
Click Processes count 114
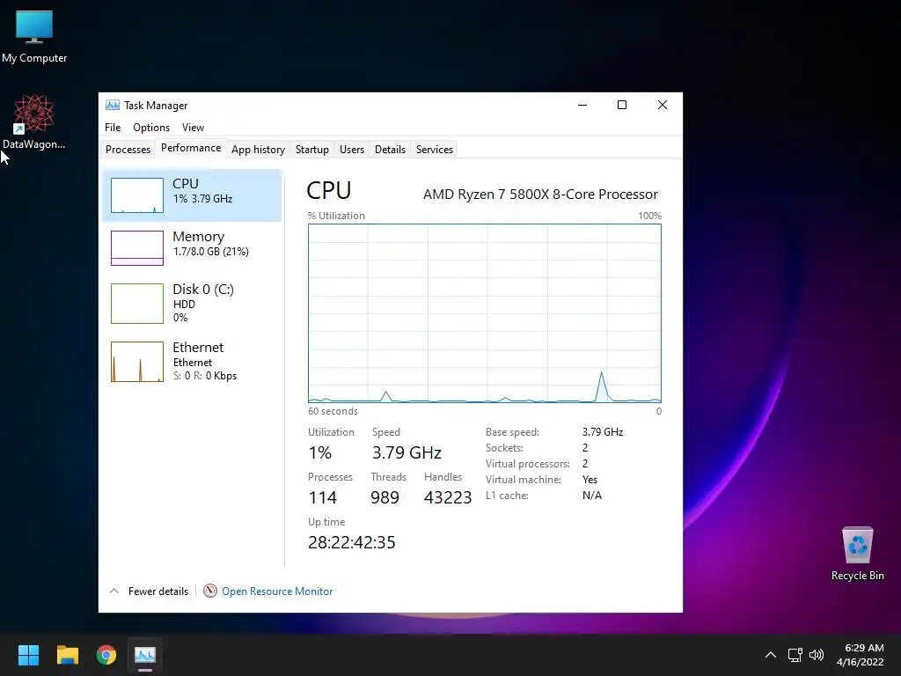coord(322,497)
